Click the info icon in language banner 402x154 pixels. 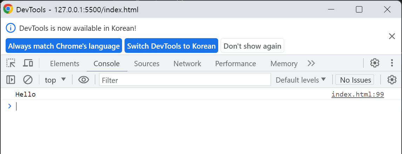pos(11,28)
